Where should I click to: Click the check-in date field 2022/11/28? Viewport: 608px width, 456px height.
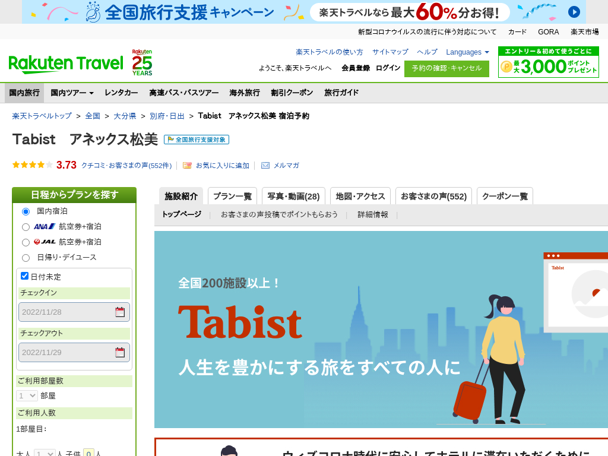pyautogui.click(x=74, y=312)
